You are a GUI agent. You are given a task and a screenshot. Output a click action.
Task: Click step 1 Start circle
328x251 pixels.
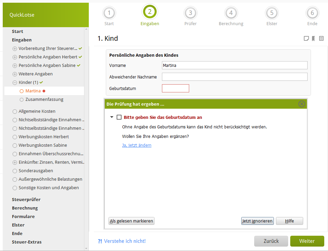coord(109,13)
